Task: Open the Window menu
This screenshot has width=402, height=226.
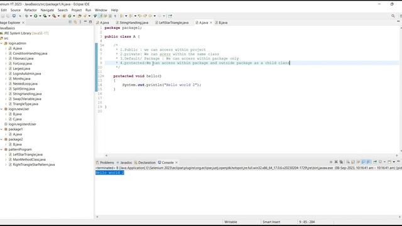Action: pyautogui.click(x=101, y=10)
